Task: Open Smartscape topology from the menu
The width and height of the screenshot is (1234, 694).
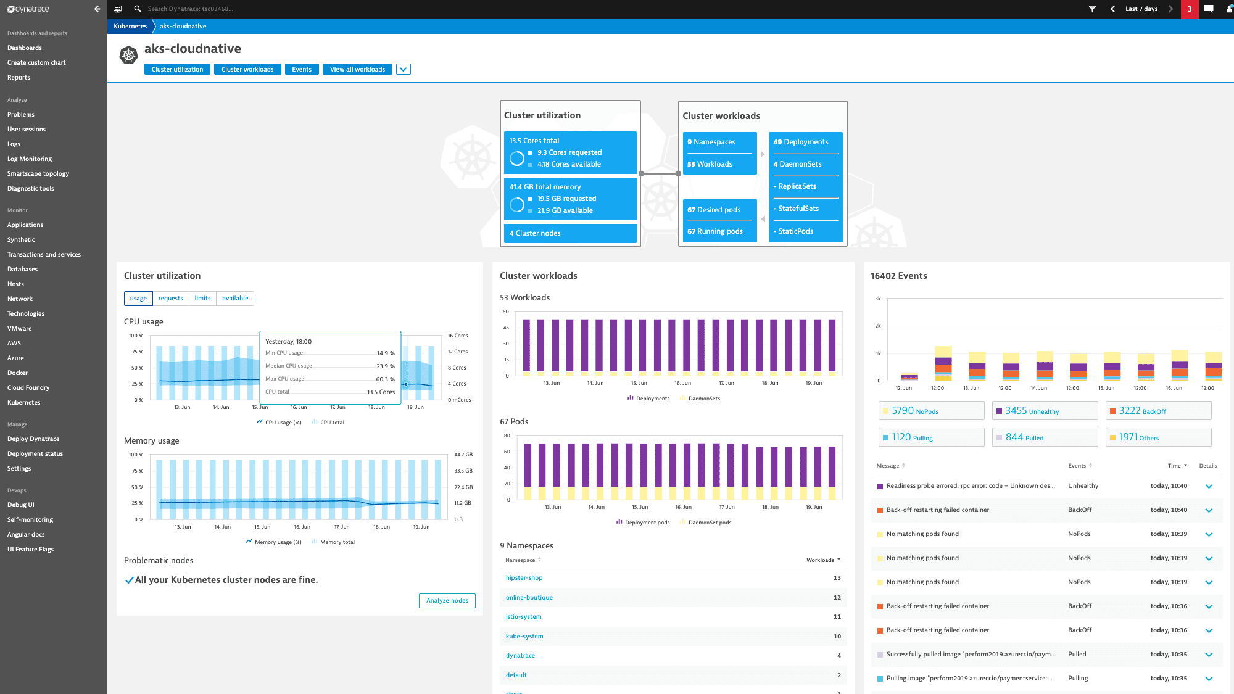Action: (38, 173)
